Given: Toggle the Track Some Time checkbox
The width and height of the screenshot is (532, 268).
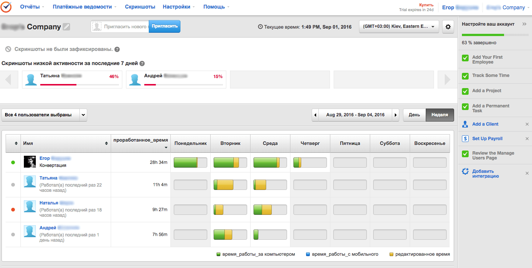Looking at the screenshot, I should [465, 76].
